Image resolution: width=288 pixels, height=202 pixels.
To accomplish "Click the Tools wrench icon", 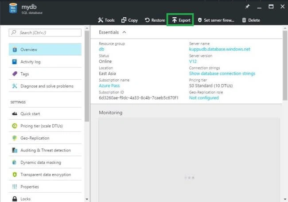I will (101, 20).
